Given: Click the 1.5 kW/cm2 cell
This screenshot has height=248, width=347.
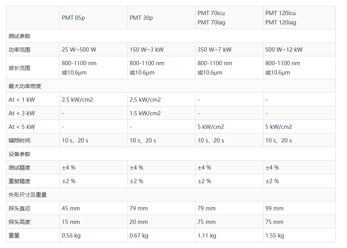Looking at the screenshot, I should click(145, 113).
